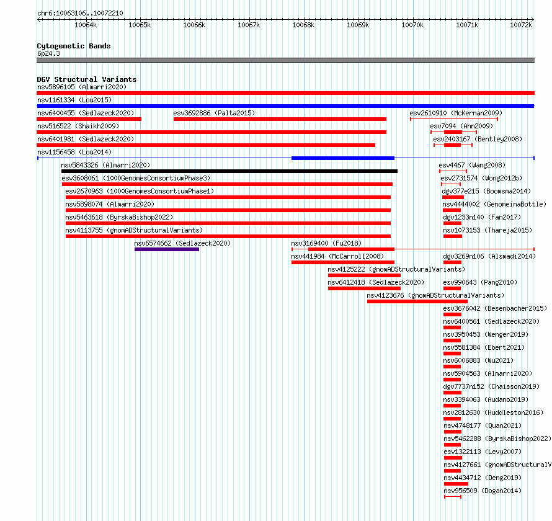Screen dimensions: 552x521
Task: Click the nsv5896105 (Almarri2020) variant label
Action: point(82,87)
